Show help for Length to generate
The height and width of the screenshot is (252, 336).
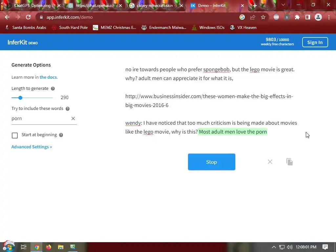click(53, 89)
